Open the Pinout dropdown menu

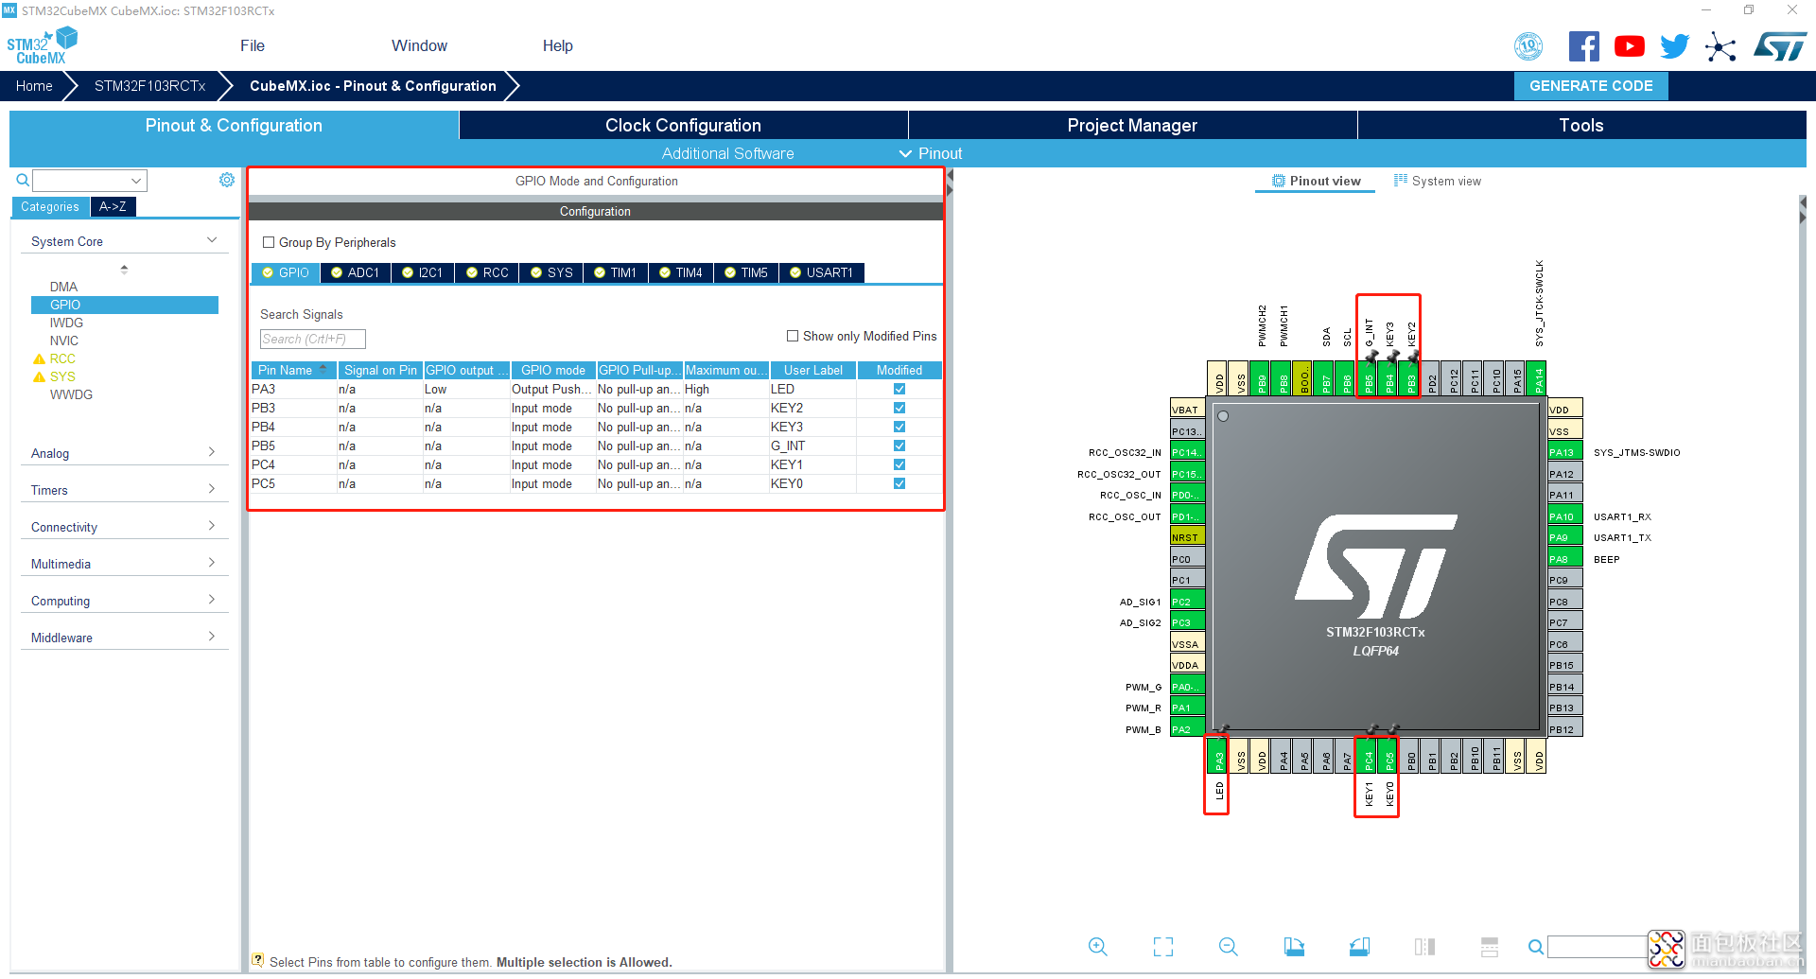tap(931, 153)
